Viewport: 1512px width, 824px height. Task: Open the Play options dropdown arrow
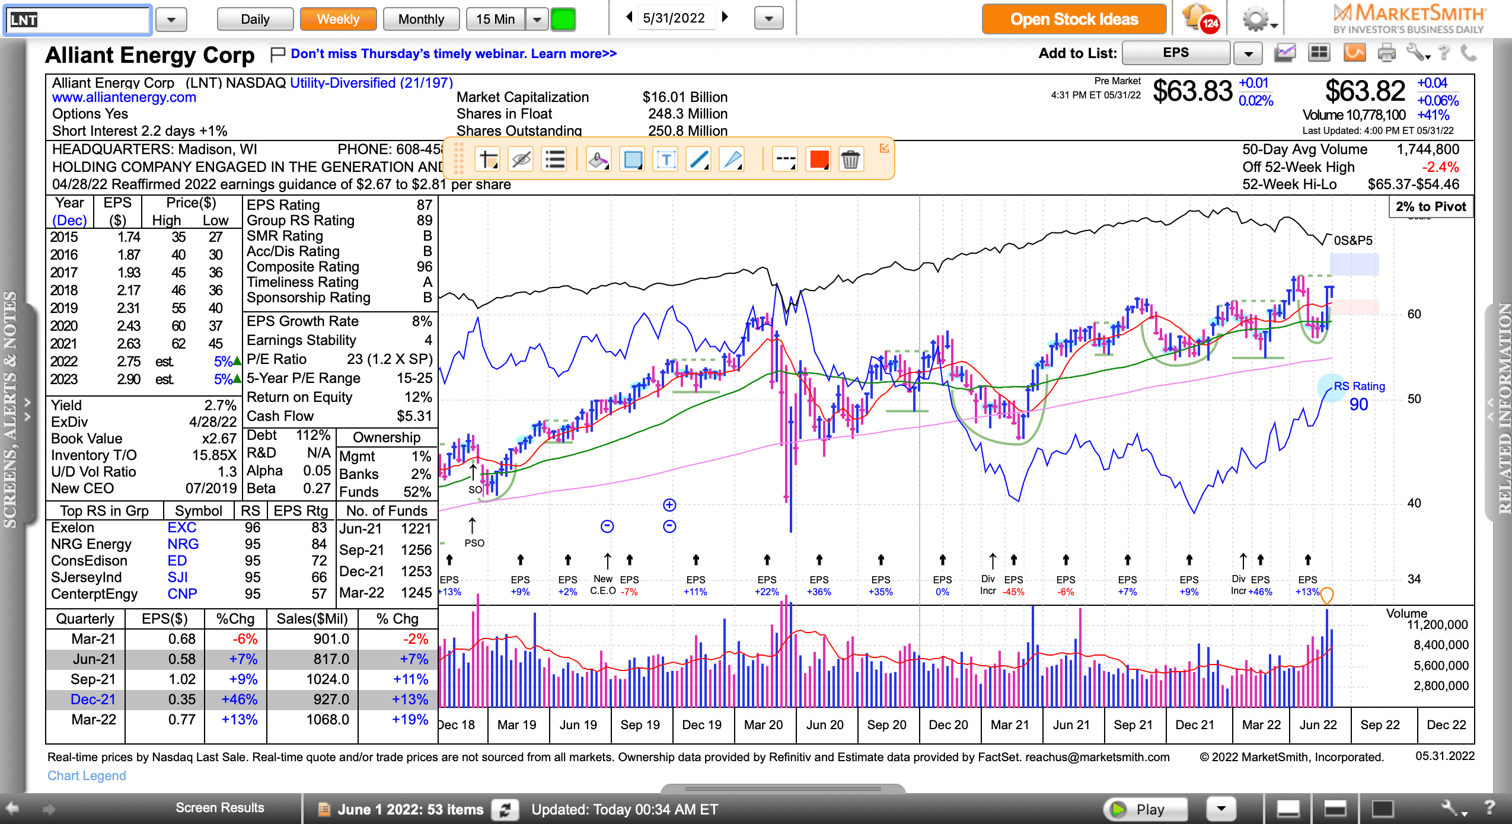tap(1221, 809)
